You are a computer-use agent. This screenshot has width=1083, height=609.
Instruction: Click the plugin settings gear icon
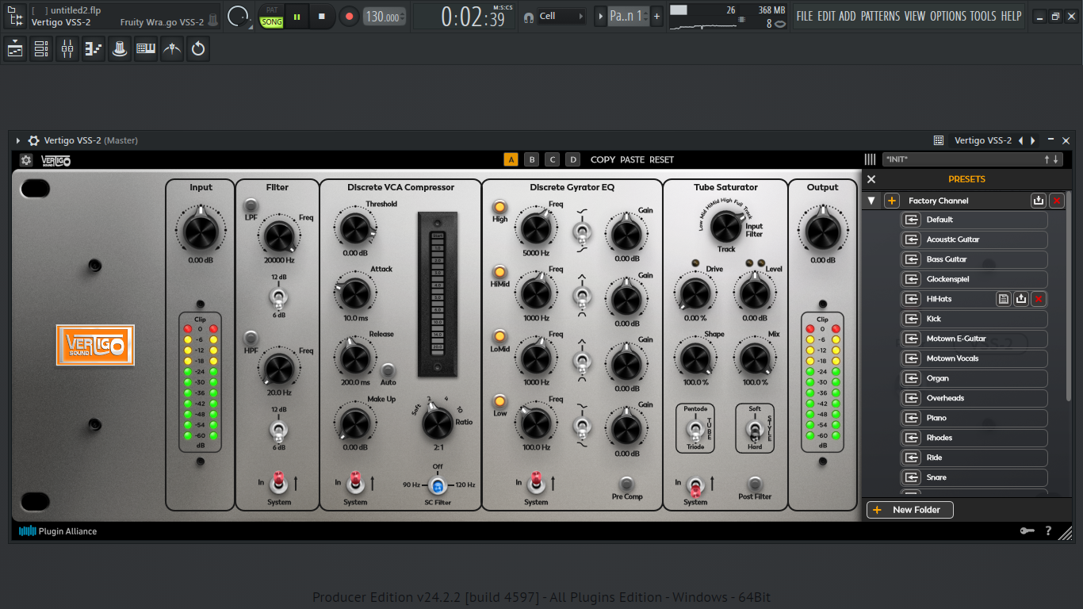tap(26, 160)
